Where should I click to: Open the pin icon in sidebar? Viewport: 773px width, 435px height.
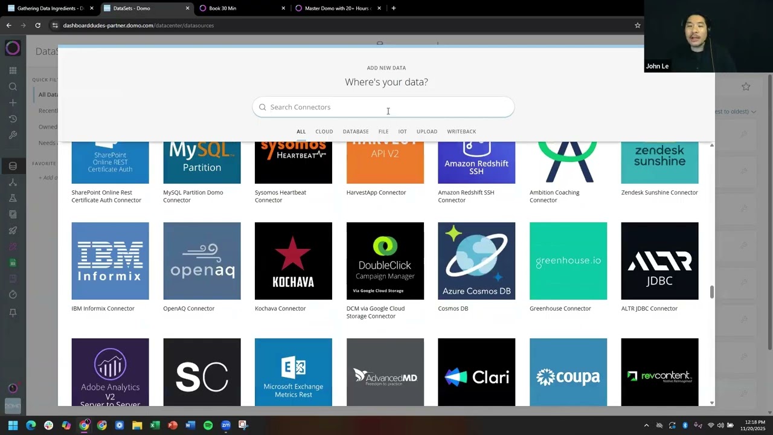pos(13,312)
